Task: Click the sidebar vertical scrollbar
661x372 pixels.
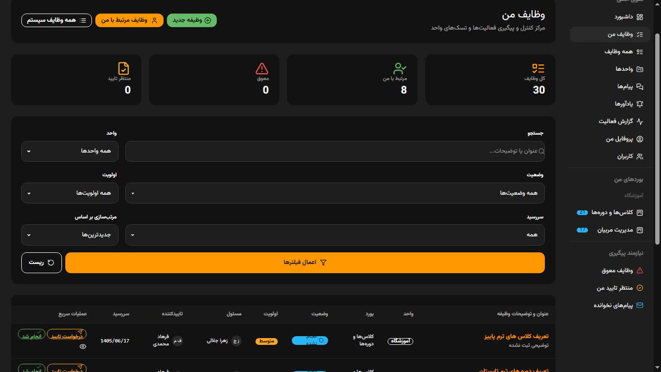Action: click(x=657, y=138)
